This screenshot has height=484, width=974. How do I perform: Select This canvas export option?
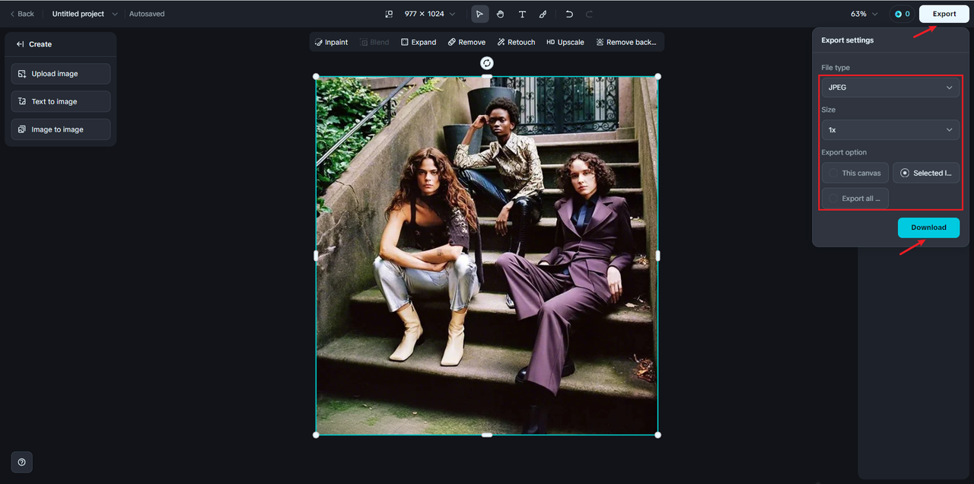click(x=855, y=173)
